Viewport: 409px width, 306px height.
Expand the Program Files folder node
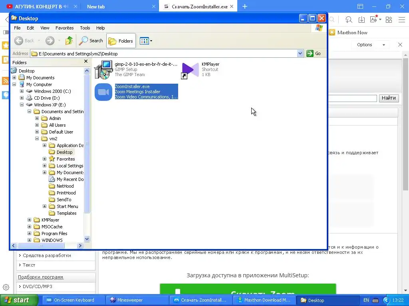tap(30, 233)
